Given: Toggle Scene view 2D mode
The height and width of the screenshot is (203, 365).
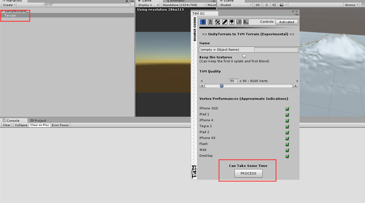Looking at the screenshot, I should 258,5.
